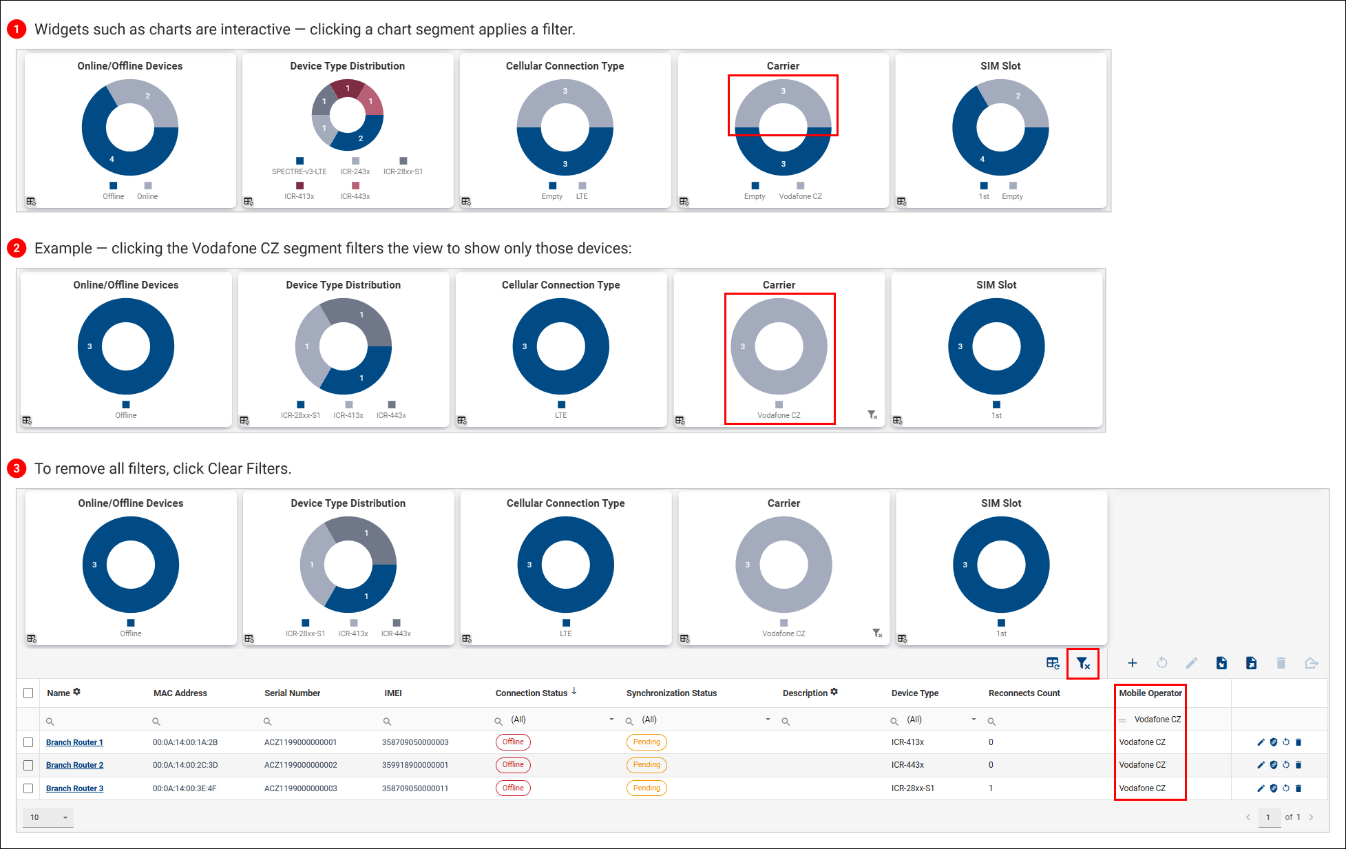Open the gear settings next to the Name column
Viewport: 1346px width, 849px height.
coord(77,691)
